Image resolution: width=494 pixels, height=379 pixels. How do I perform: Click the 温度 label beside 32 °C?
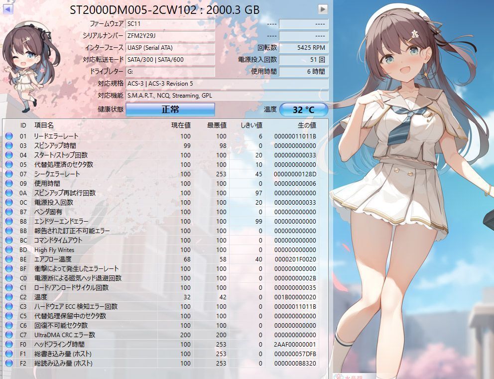tap(270, 110)
